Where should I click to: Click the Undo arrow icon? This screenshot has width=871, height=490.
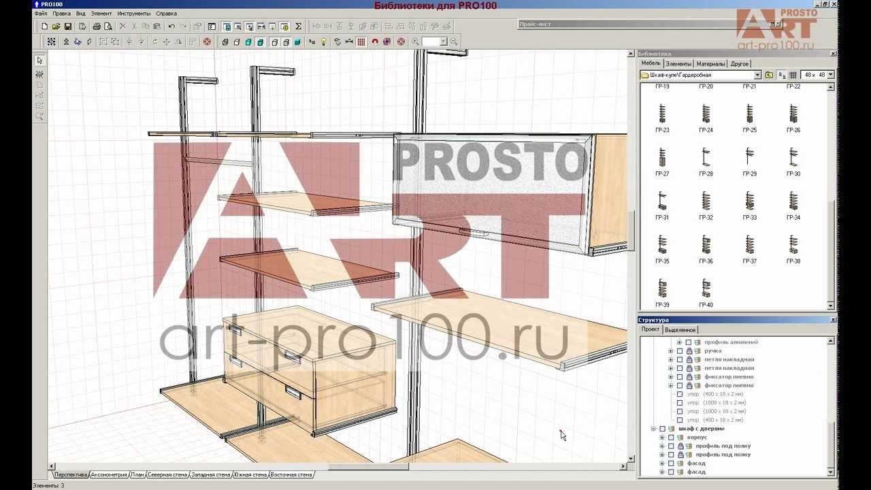[171, 27]
